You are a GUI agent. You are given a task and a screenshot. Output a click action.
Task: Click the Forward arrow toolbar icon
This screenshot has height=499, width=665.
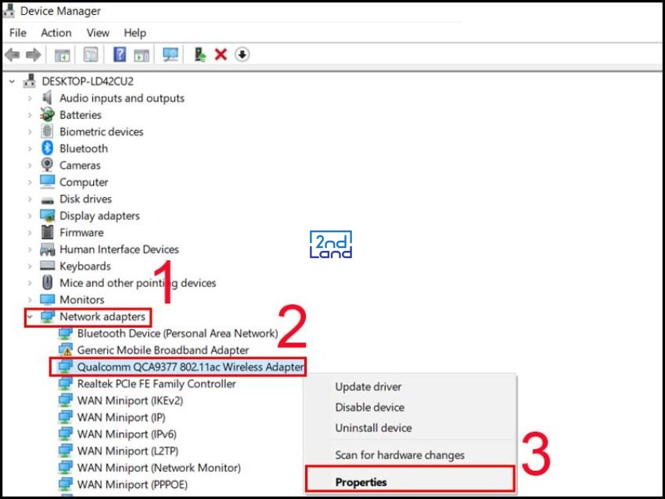tap(34, 54)
